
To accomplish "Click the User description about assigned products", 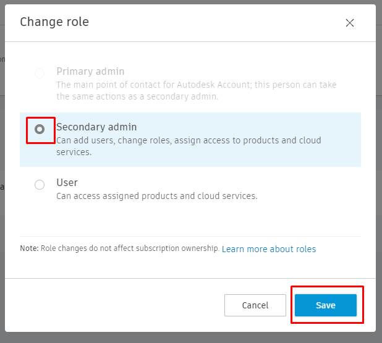I will [x=156, y=196].
